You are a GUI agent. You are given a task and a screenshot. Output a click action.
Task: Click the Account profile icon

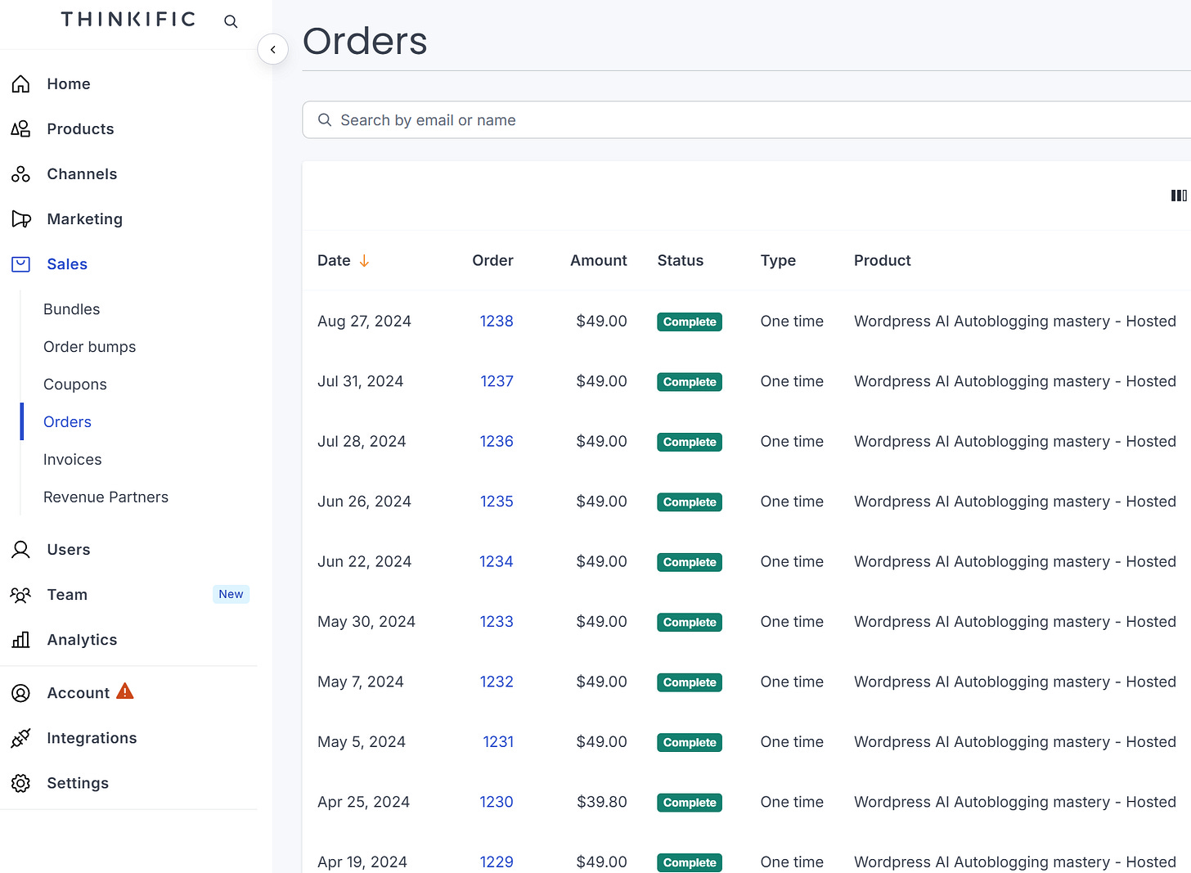tap(20, 692)
